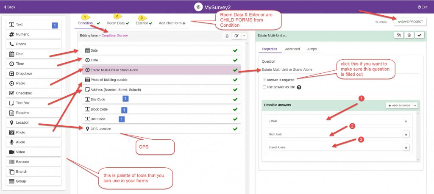Screen dimensions: 434x194
Task: Click help icon beside Use answer as title
Action: click(299, 87)
